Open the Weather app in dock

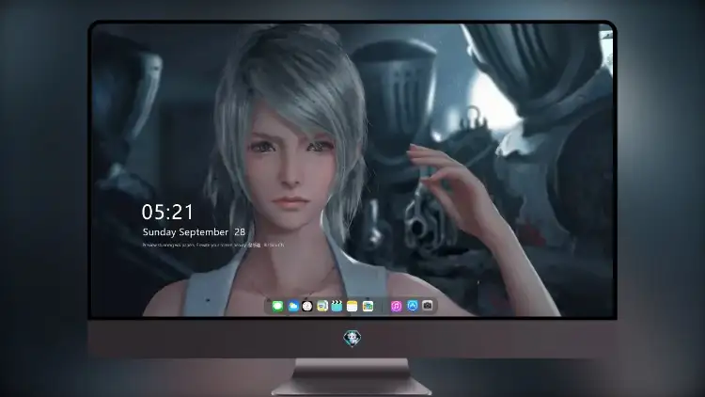tap(292, 307)
